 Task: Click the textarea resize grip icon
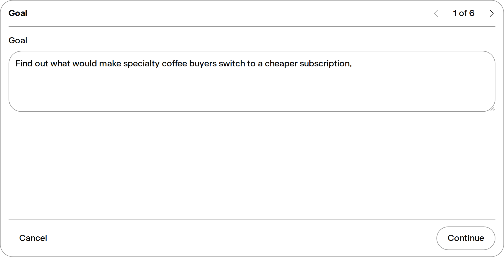[x=492, y=109]
